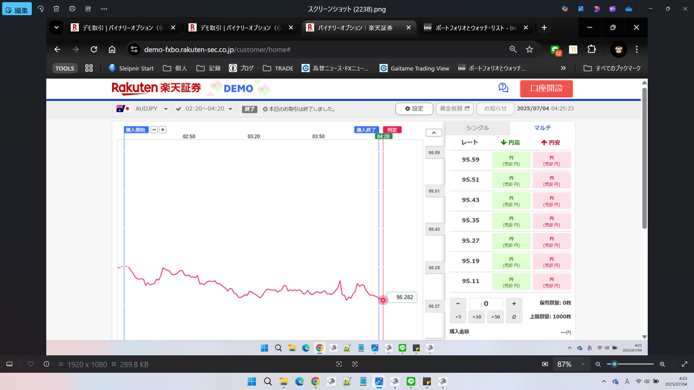This screenshot has height=390, width=694.
Task: Open the three-dot more menu in Photos
Action: [104, 9]
